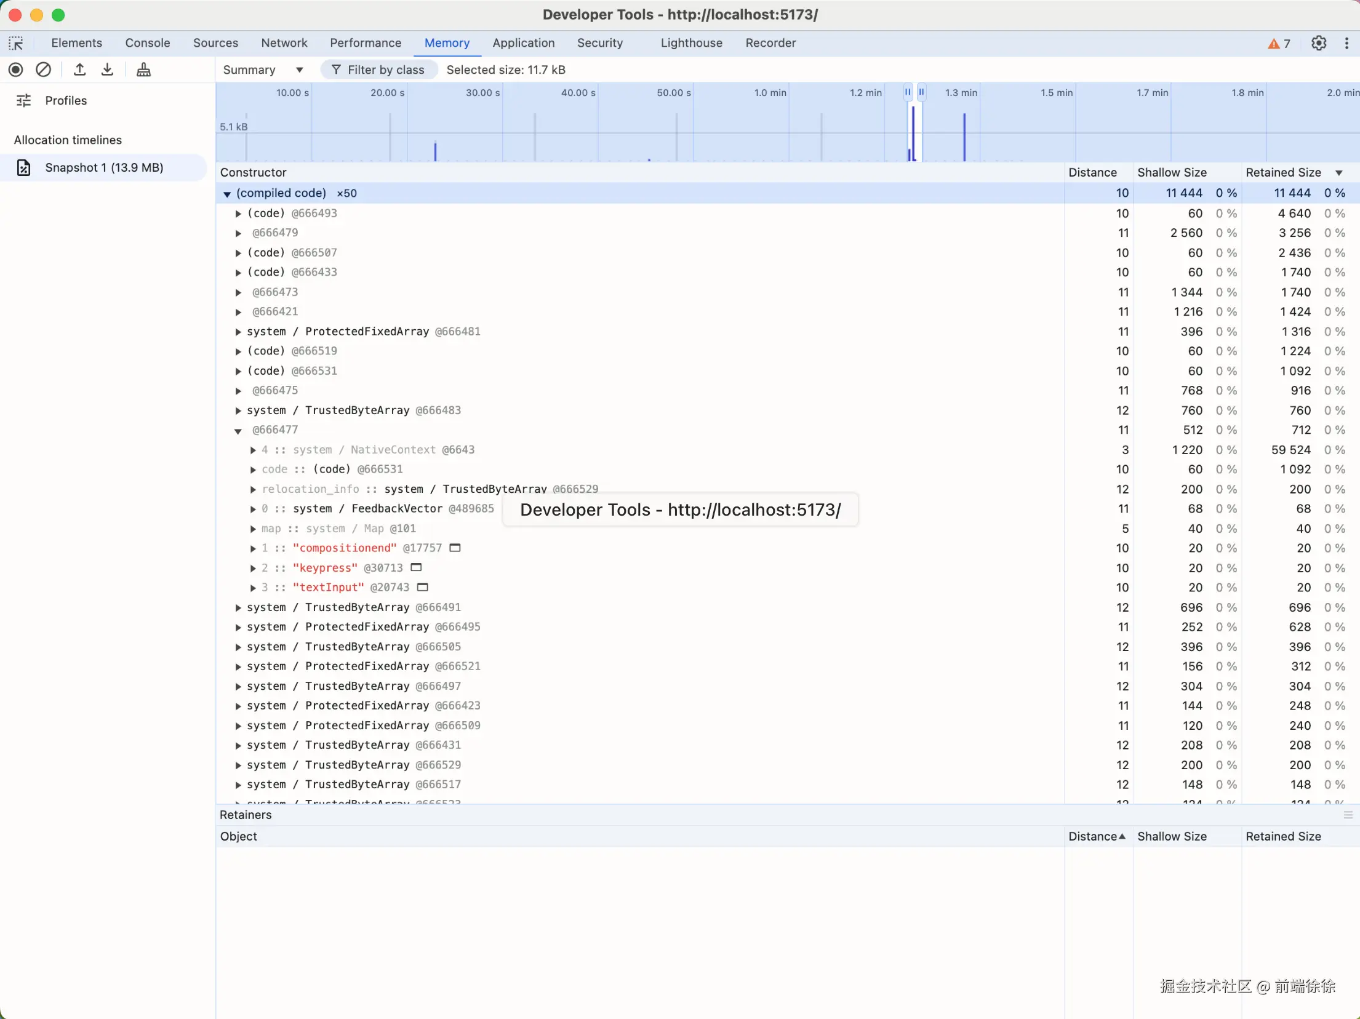1360x1019 pixels.
Task: Click the inspect element selector icon
Action: pos(16,43)
